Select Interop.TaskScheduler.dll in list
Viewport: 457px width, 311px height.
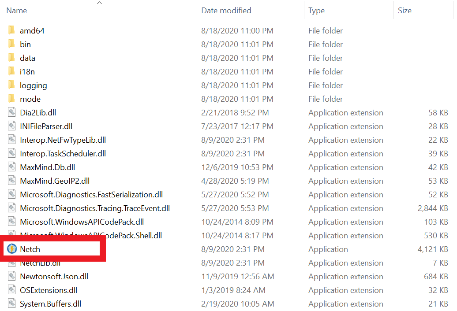point(63,154)
